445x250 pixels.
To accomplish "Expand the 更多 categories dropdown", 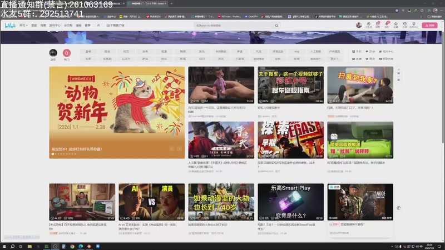I will pos(334,59).
